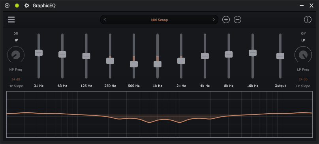The width and height of the screenshot is (319, 144).
Task: Open the info button
Action: (x=308, y=20)
